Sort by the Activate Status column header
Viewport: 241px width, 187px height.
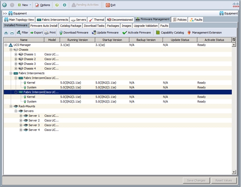(x=214, y=40)
